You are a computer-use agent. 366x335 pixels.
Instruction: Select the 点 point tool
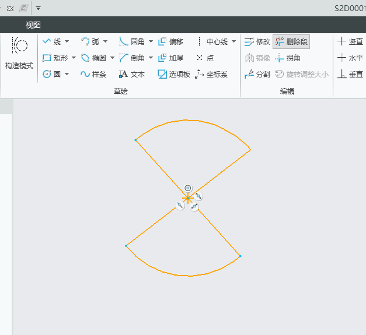205,58
